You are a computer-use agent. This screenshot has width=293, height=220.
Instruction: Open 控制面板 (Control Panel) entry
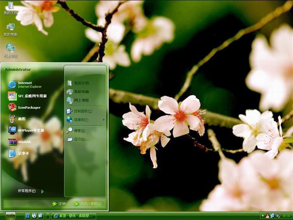click(79, 111)
